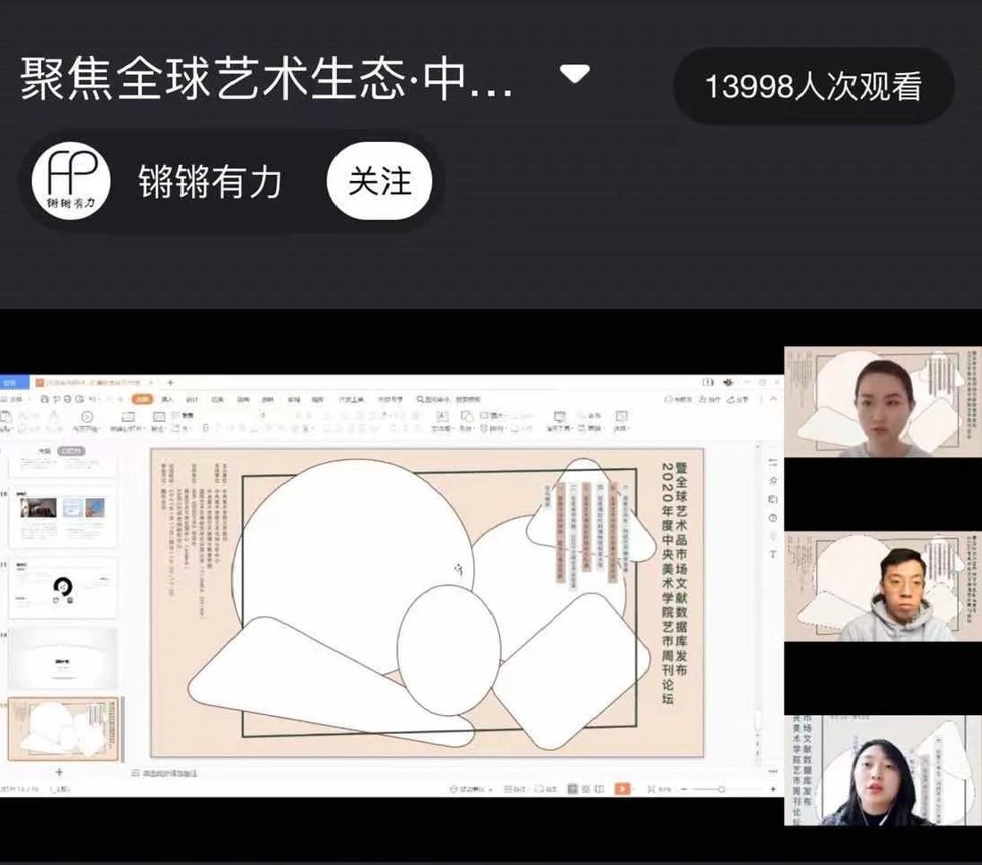Add a slide with the plus below thumbnails
This screenshot has width=982, height=865.
point(60,771)
